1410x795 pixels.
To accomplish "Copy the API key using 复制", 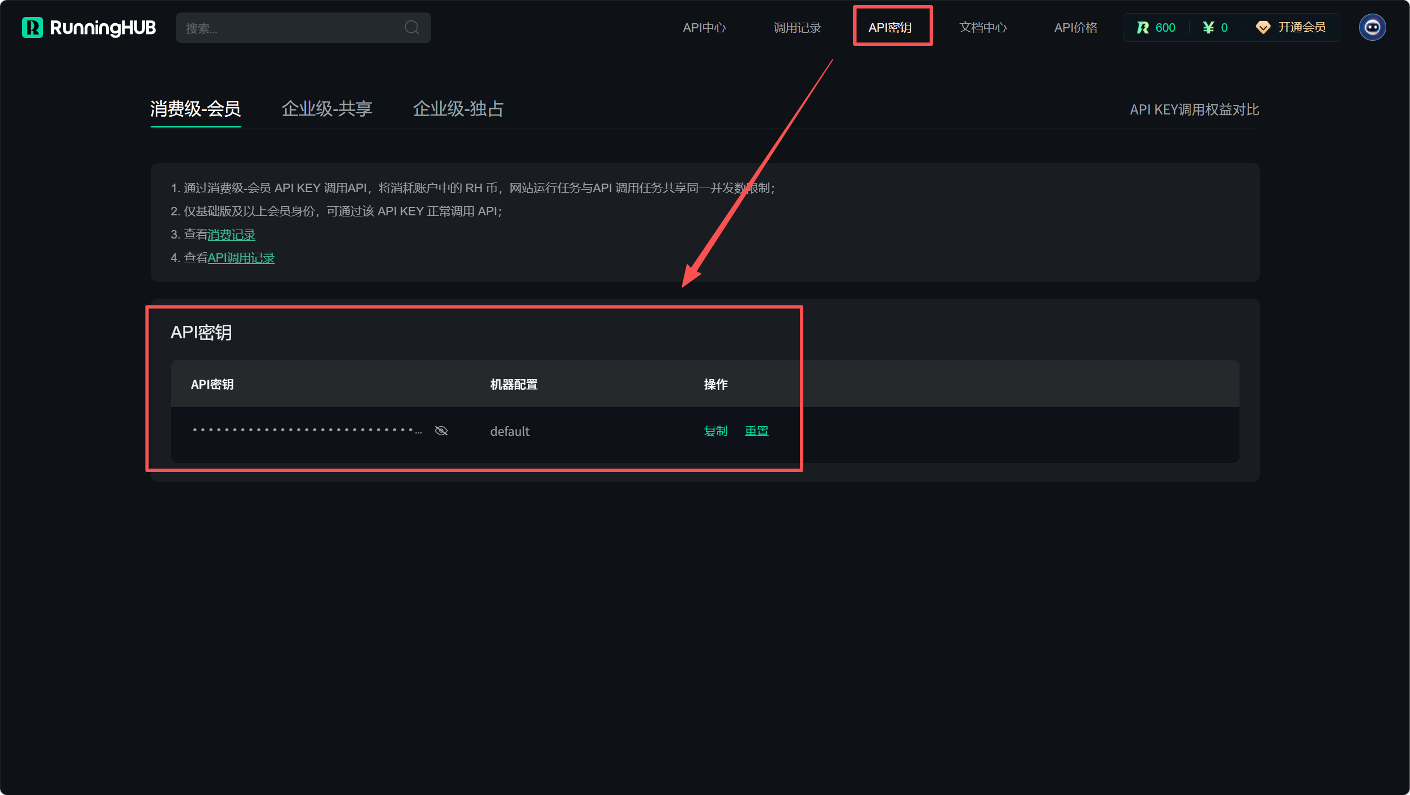I will coord(715,431).
